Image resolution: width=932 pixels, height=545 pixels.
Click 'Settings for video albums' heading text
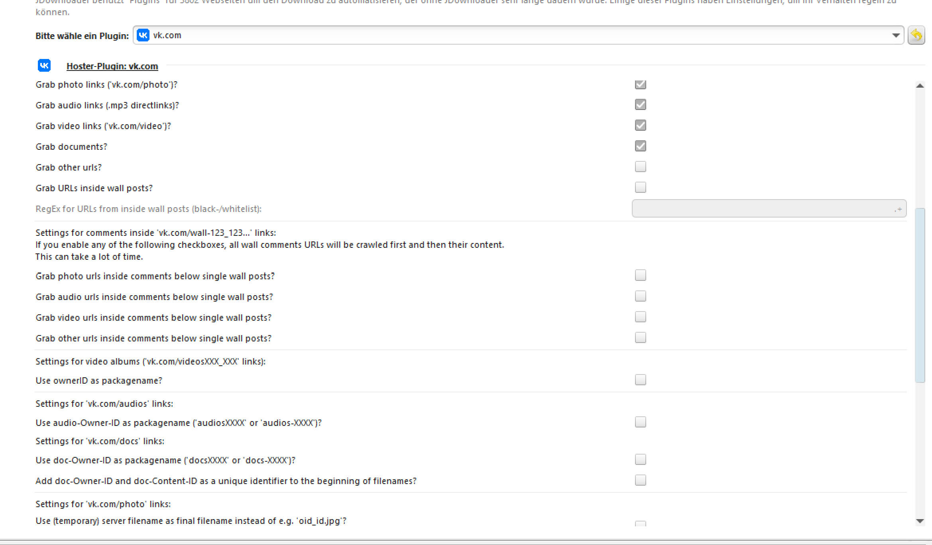(x=151, y=362)
